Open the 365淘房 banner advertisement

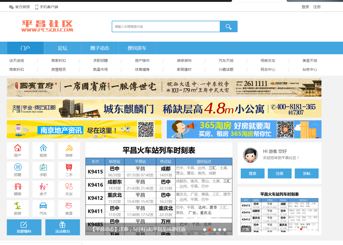tap(244, 129)
